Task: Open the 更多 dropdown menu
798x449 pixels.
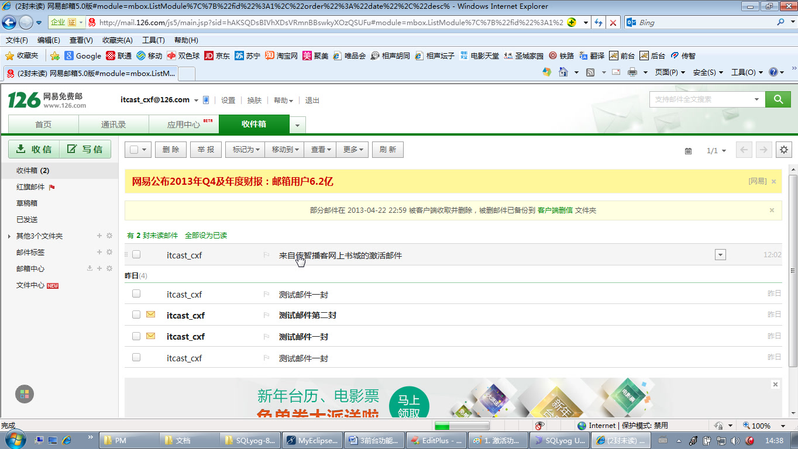Action: coord(352,149)
